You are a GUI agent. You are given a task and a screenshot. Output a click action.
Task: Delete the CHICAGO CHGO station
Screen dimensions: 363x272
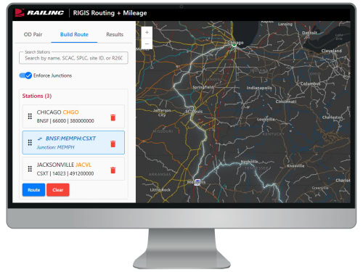(113, 118)
